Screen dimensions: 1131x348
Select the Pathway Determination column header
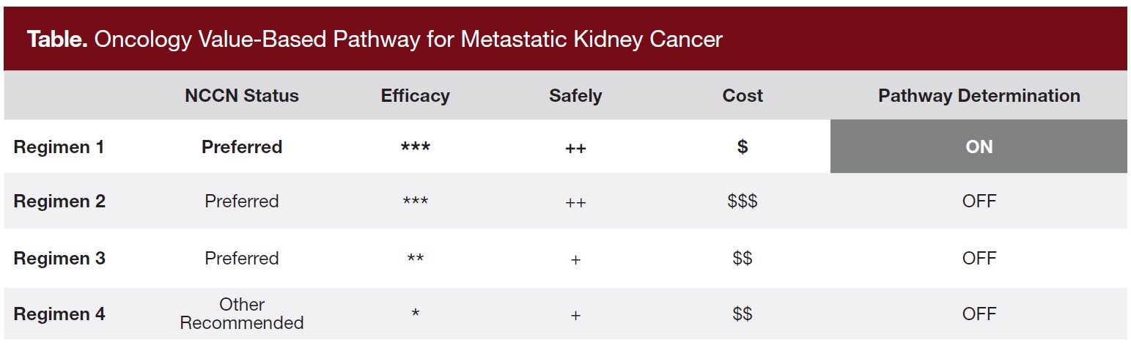979,96
